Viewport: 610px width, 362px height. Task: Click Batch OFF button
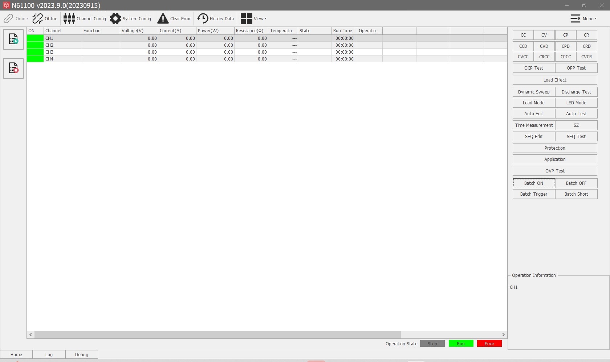576,183
